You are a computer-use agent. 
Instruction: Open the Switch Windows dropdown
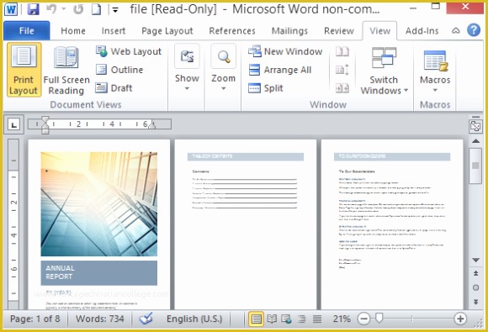click(384, 71)
